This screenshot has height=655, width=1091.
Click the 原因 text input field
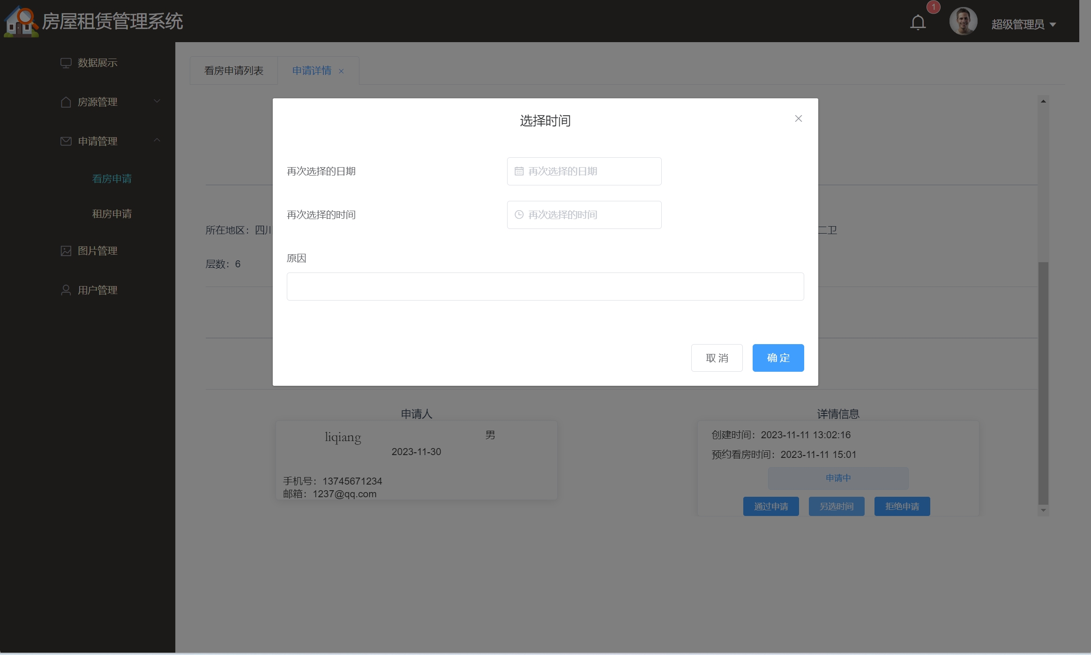tap(545, 287)
